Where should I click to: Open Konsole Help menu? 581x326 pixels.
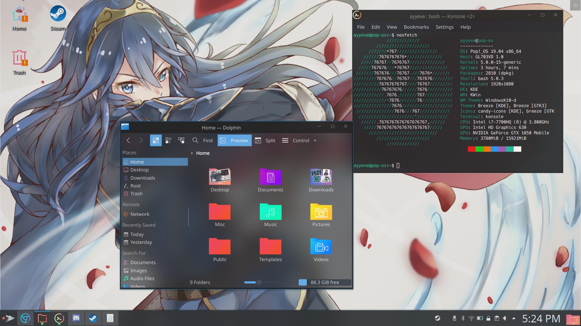point(465,27)
